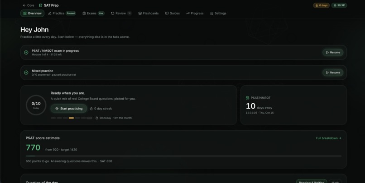The width and height of the screenshot is (365, 183).
Task: Click the 12 count badge on Review
Action: [x=130, y=13]
